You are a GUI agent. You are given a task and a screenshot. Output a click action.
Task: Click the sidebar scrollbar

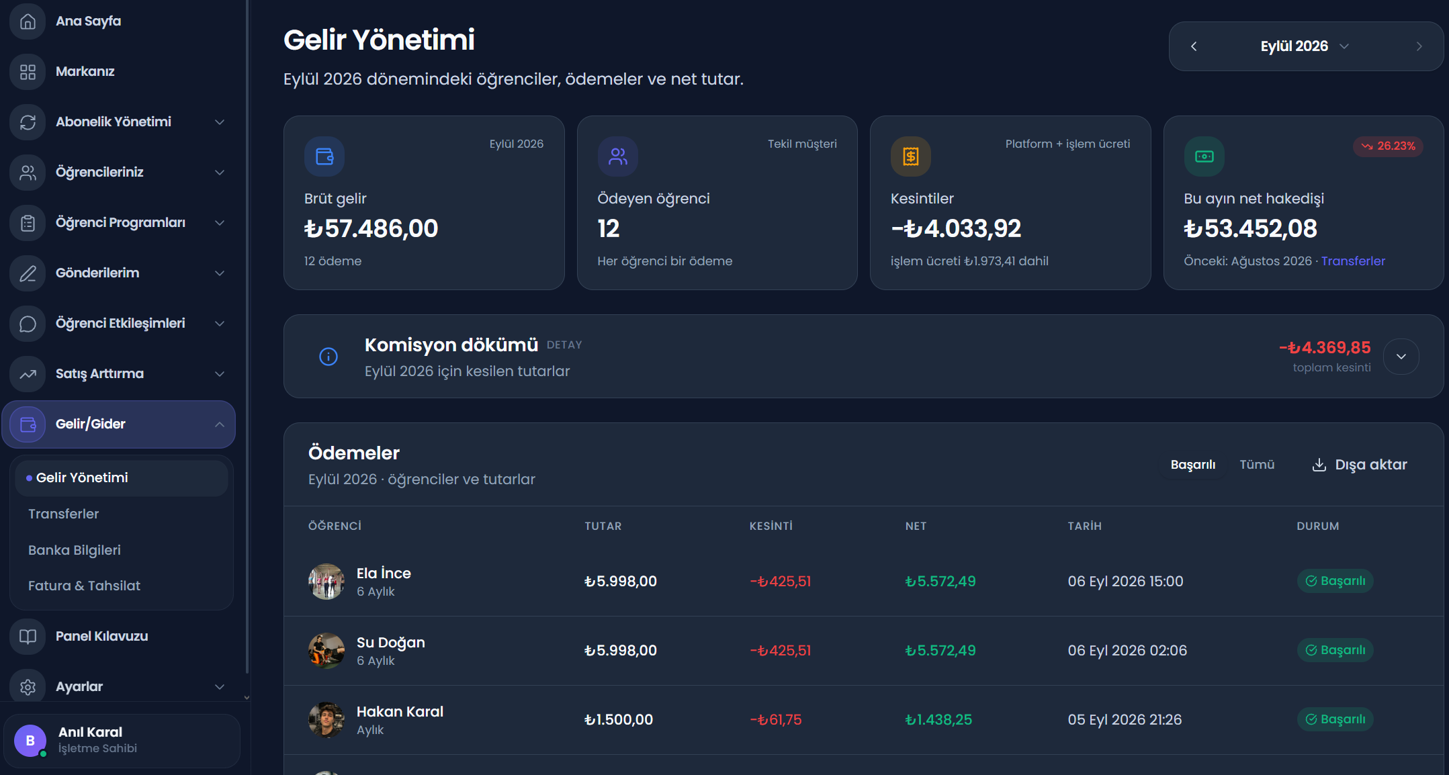click(247, 336)
